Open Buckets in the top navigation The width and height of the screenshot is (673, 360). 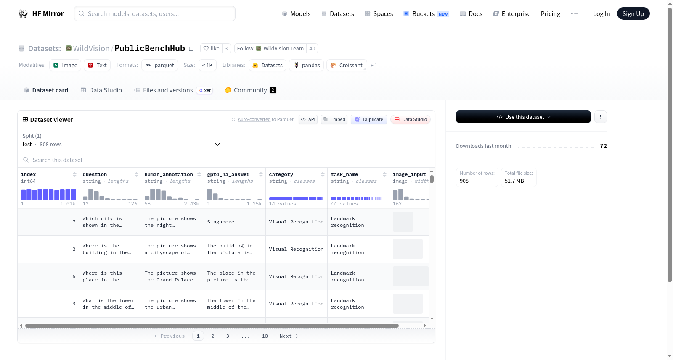(426, 14)
